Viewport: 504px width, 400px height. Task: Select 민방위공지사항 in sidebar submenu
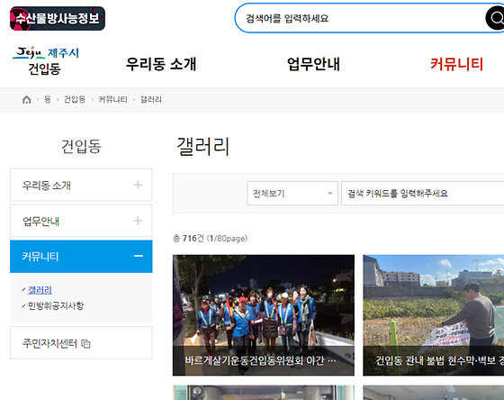tap(56, 305)
